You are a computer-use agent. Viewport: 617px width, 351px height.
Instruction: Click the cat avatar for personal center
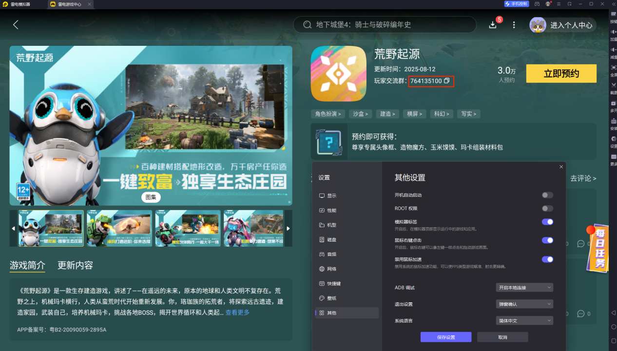pos(538,25)
